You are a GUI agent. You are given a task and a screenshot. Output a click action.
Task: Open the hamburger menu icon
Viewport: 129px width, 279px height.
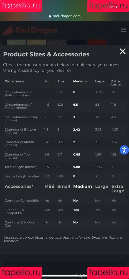coord(123,30)
